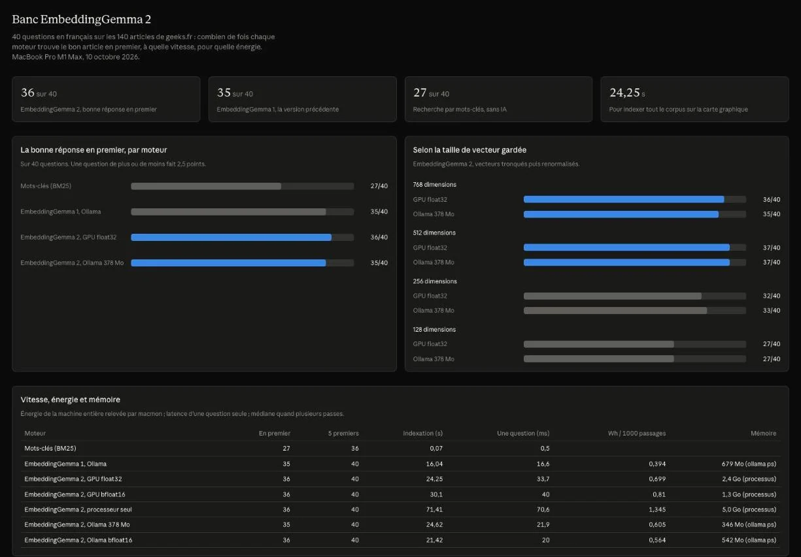Click the "2,4 Go (processus)" memory cell
This screenshot has height=557, width=801.
coord(748,479)
